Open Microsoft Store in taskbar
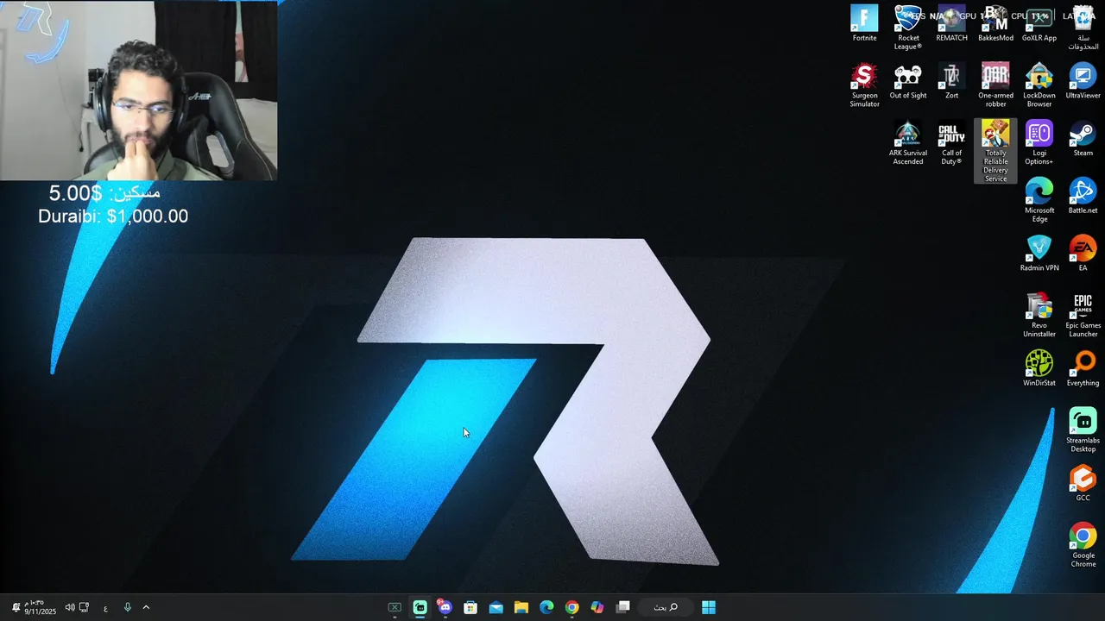Image resolution: width=1105 pixels, height=621 pixels. coord(470,607)
